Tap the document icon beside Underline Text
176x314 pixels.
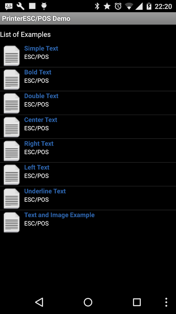click(12, 199)
